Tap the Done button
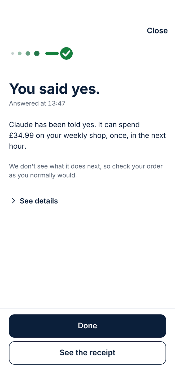The image size is (175, 379). click(87, 326)
